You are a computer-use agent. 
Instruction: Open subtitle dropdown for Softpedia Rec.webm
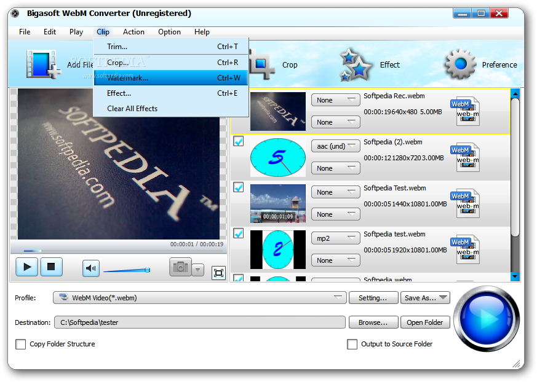[336, 122]
